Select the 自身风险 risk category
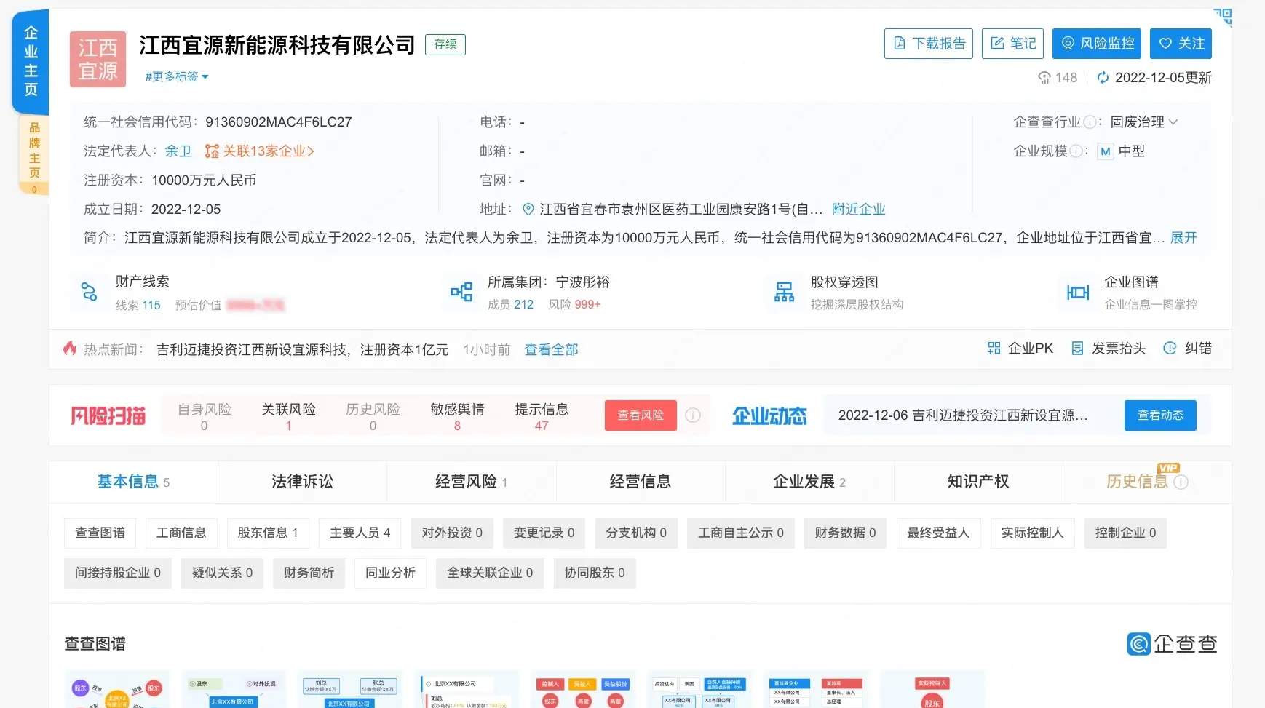This screenshot has width=1265, height=708. click(205, 417)
